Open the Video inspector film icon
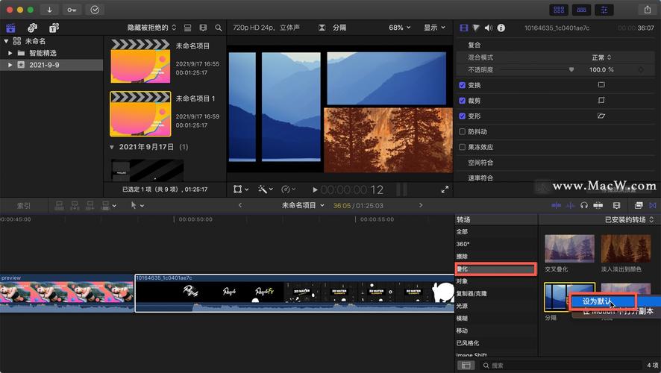This screenshot has width=661, height=373. [x=464, y=28]
